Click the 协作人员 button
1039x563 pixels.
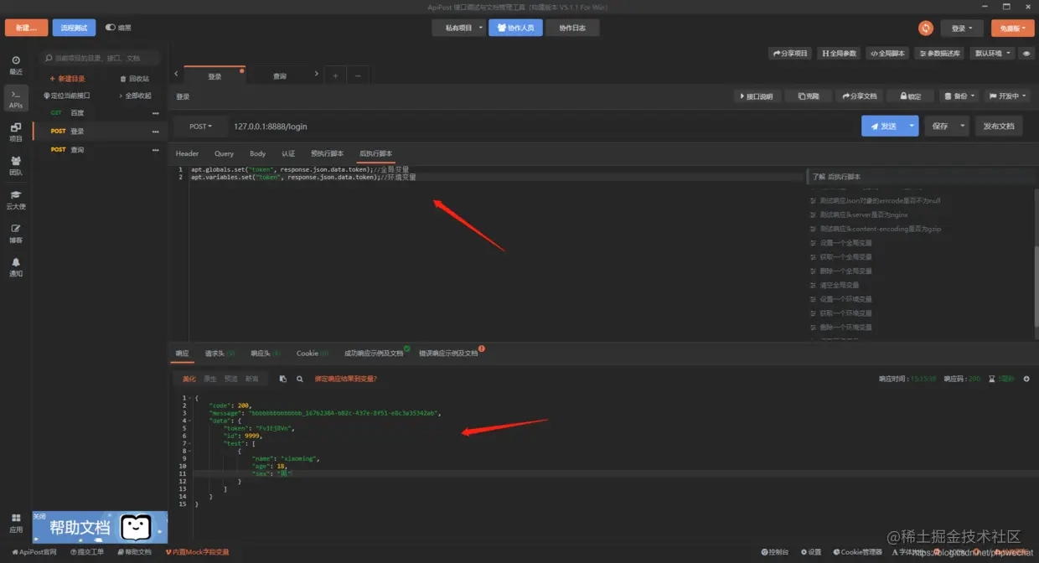coord(515,28)
